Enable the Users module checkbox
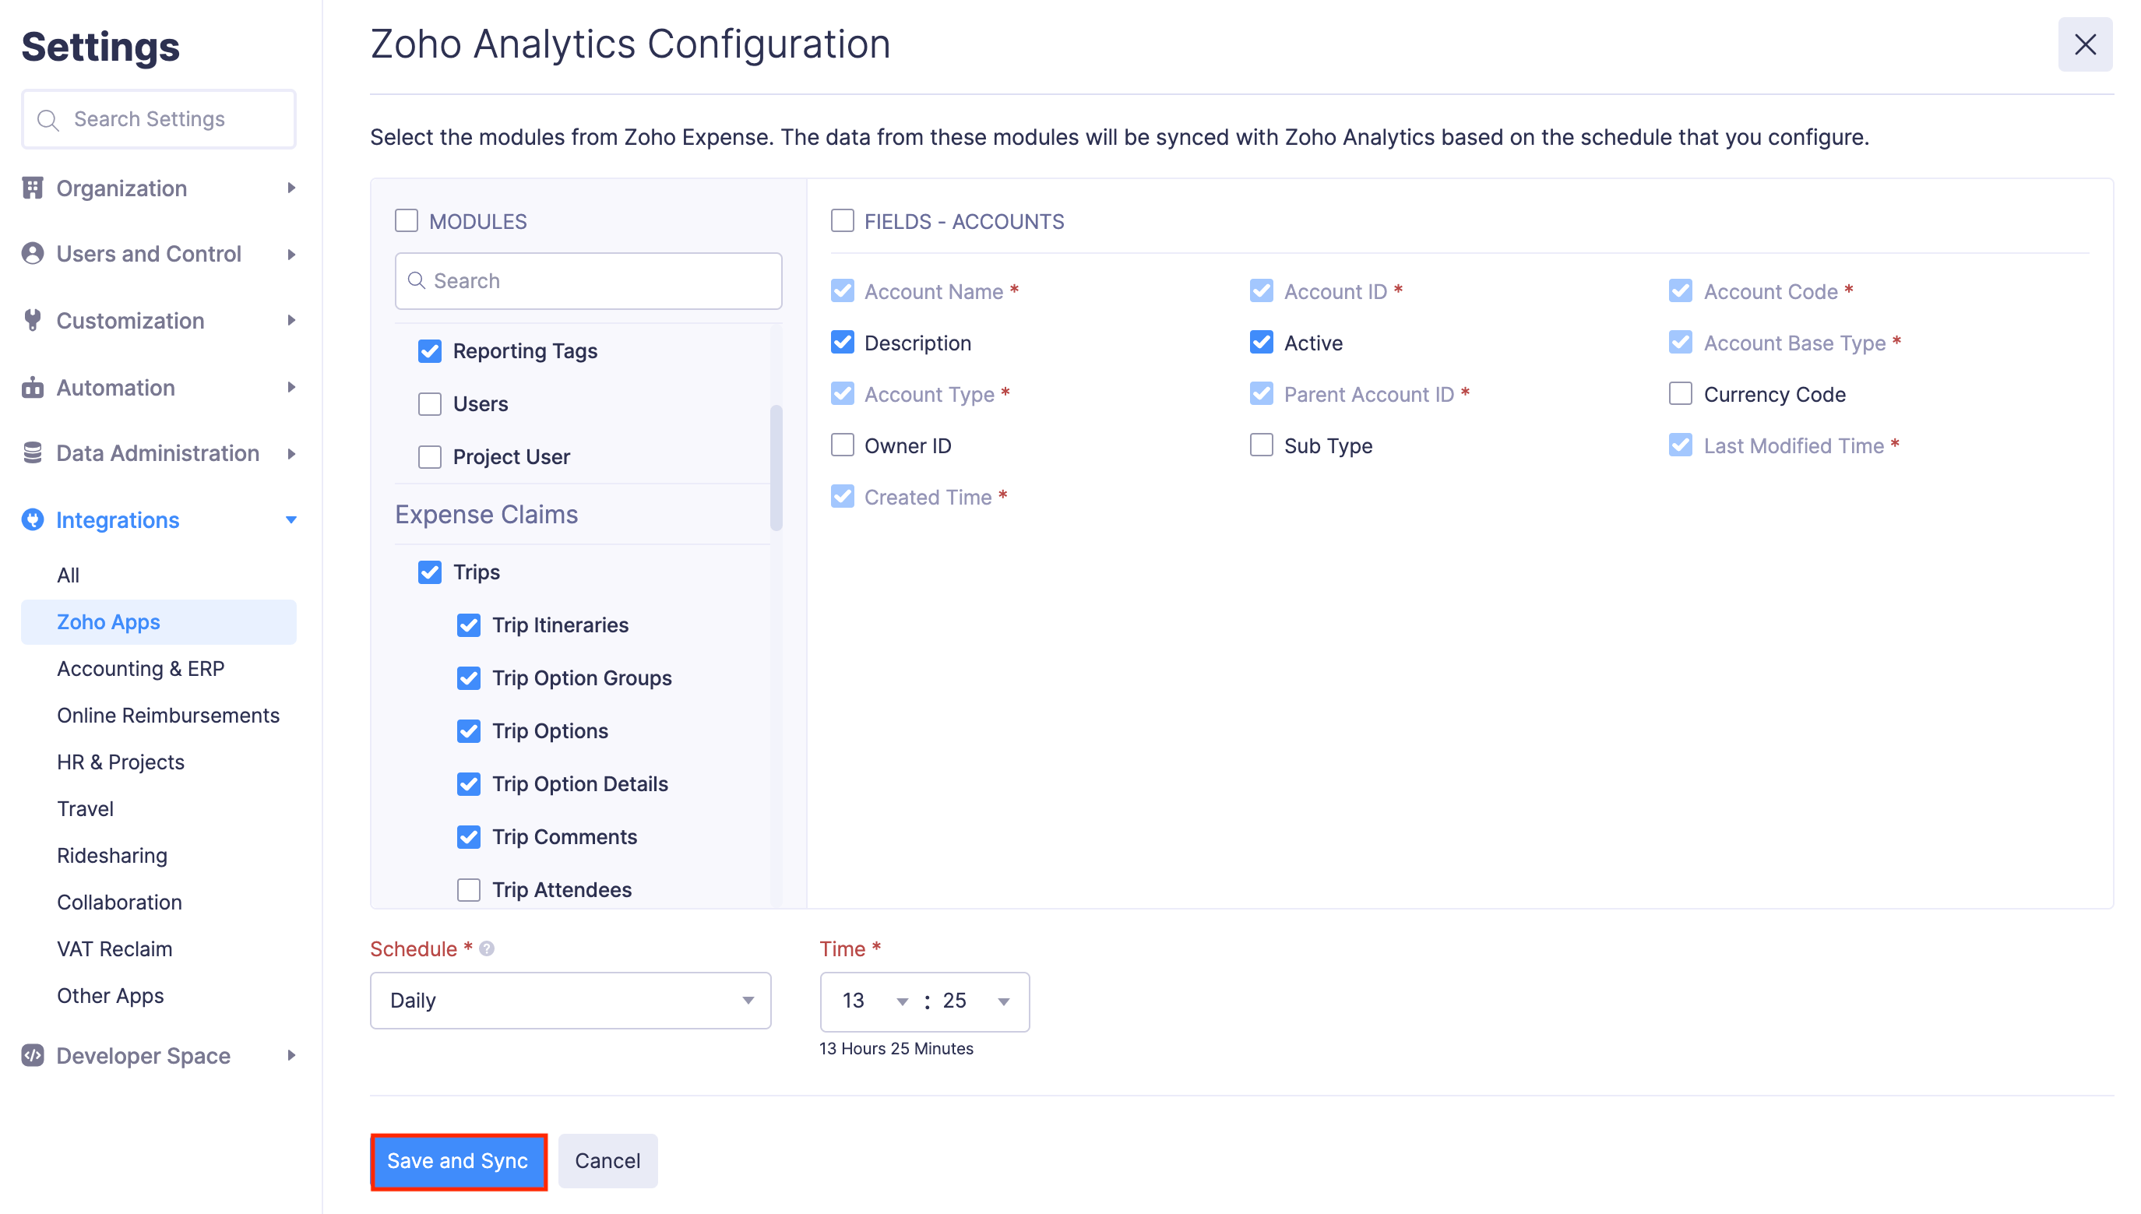The width and height of the screenshot is (2141, 1214). point(429,403)
